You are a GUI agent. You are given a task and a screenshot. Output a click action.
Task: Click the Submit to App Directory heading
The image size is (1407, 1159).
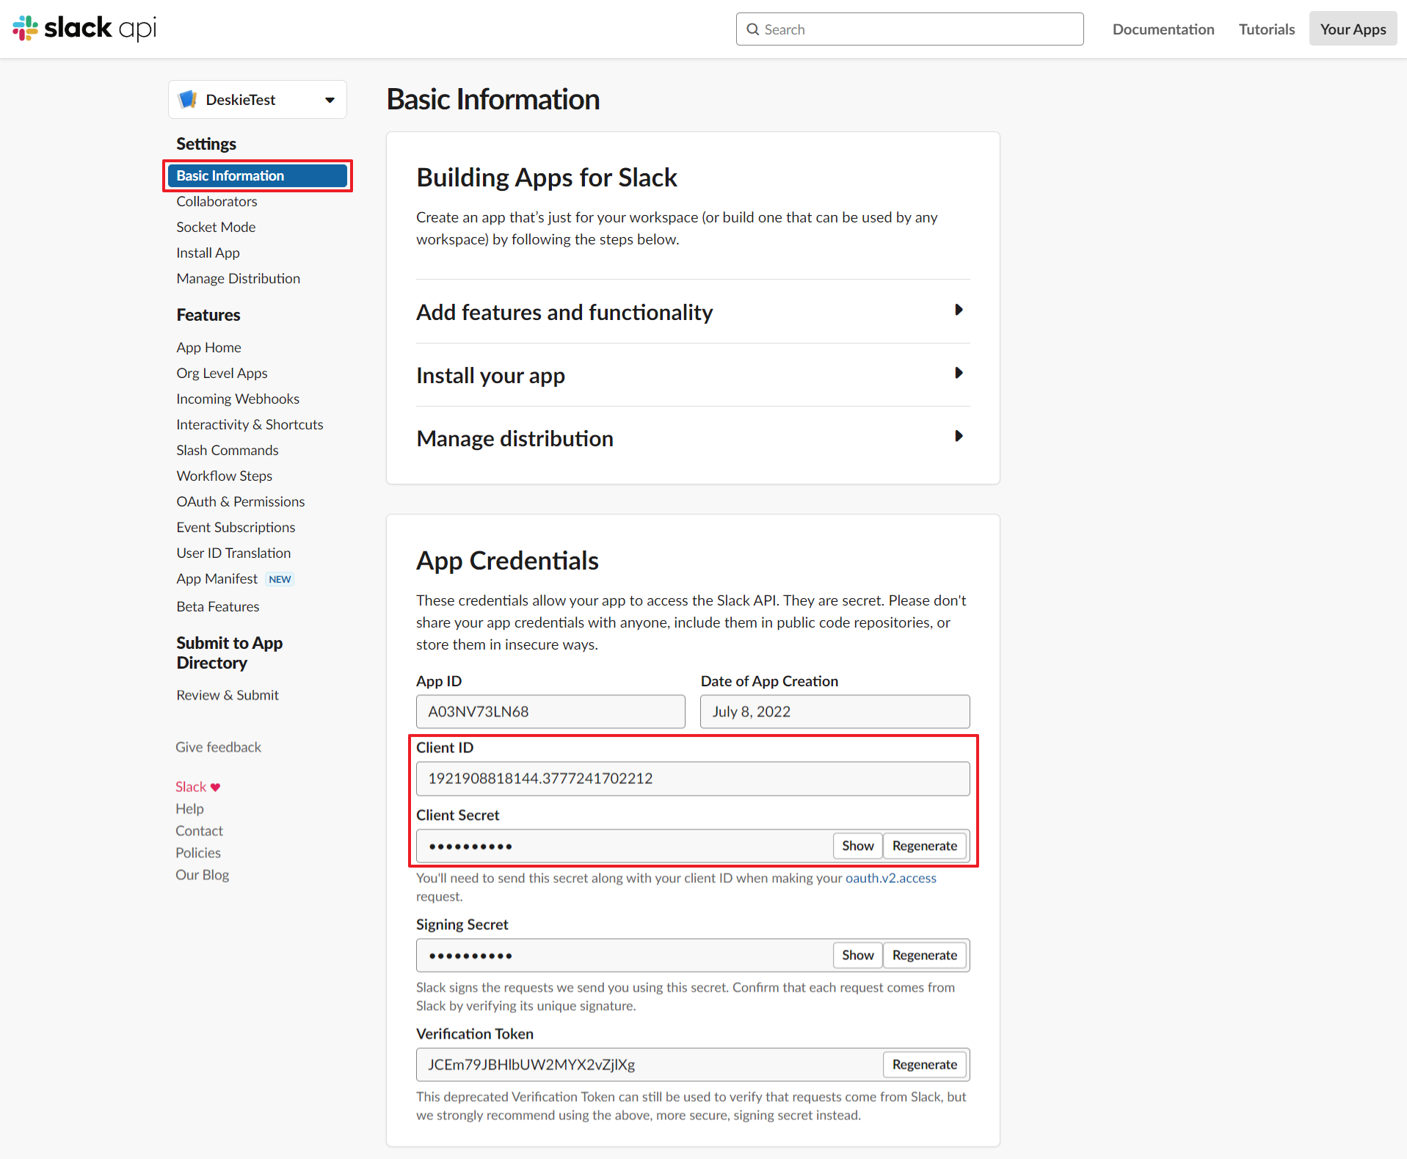[229, 653]
